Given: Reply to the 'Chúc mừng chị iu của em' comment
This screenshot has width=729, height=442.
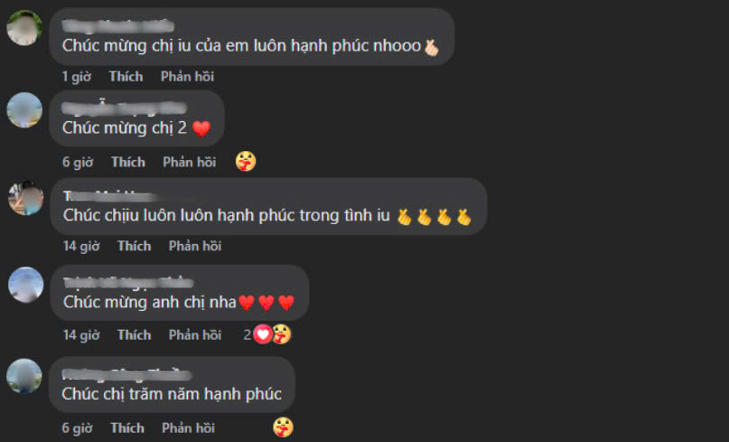Looking at the screenshot, I should tap(187, 76).
